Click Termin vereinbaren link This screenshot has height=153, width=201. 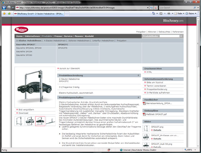click(156, 86)
